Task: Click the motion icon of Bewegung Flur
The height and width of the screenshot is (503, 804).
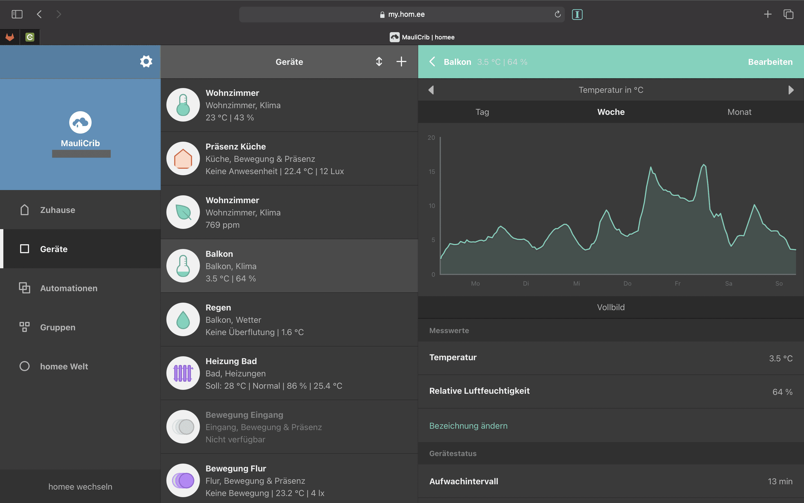Action: pos(183,480)
